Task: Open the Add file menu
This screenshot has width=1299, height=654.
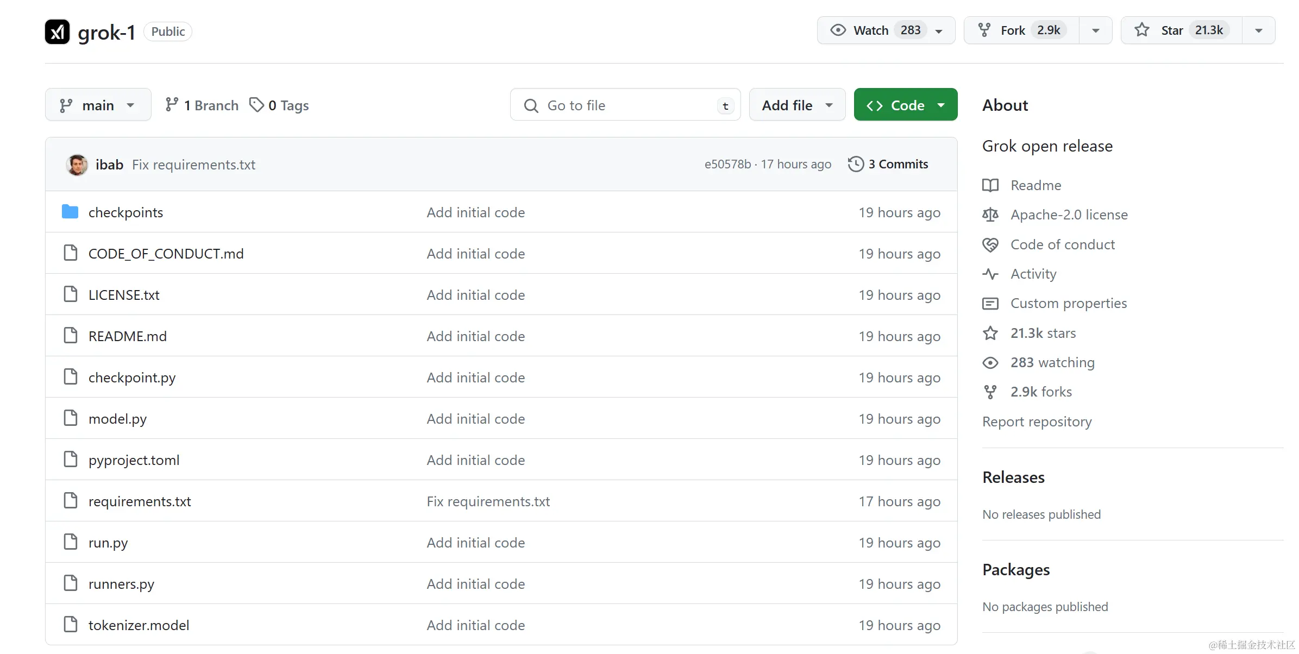Action: [797, 105]
